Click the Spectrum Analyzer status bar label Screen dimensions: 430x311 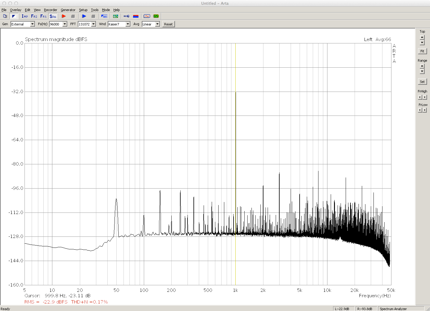(x=393, y=309)
